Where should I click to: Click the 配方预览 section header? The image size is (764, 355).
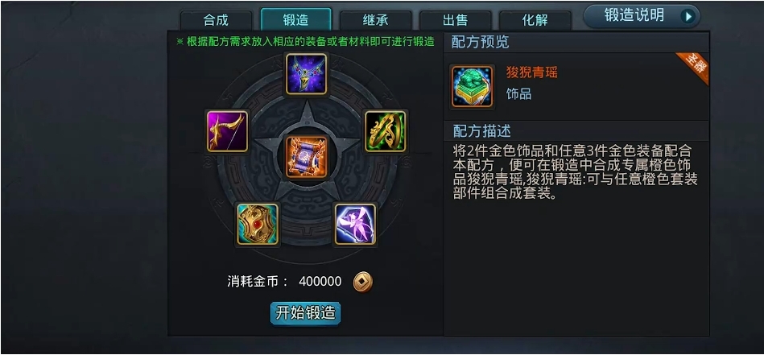coord(481,43)
